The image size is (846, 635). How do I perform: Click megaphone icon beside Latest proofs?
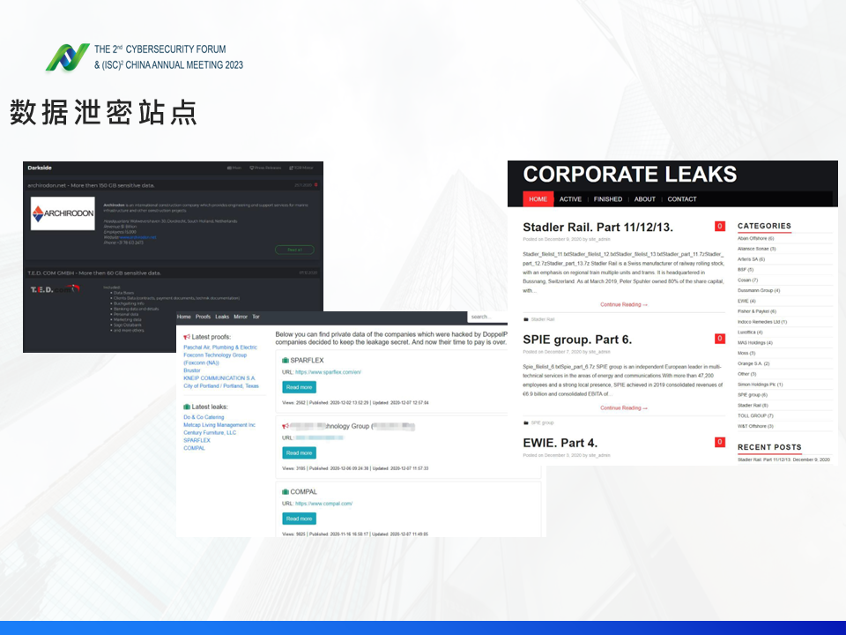coord(187,337)
